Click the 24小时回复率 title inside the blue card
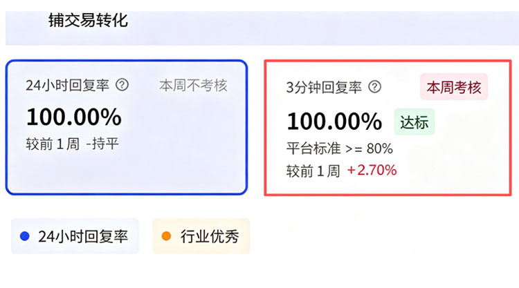519x288 pixels. pyautogui.click(x=67, y=86)
